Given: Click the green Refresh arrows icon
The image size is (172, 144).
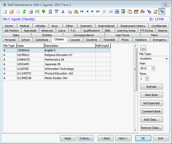Looking at the screenshot, I should (24, 12).
